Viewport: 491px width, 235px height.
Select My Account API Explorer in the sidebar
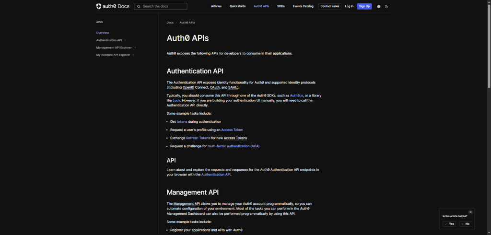click(113, 55)
